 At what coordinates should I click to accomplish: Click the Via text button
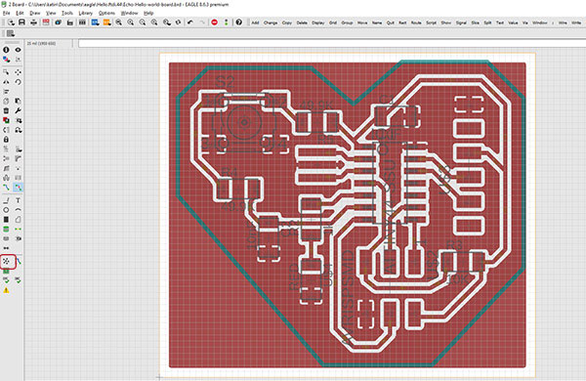click(x=525, y=22)
